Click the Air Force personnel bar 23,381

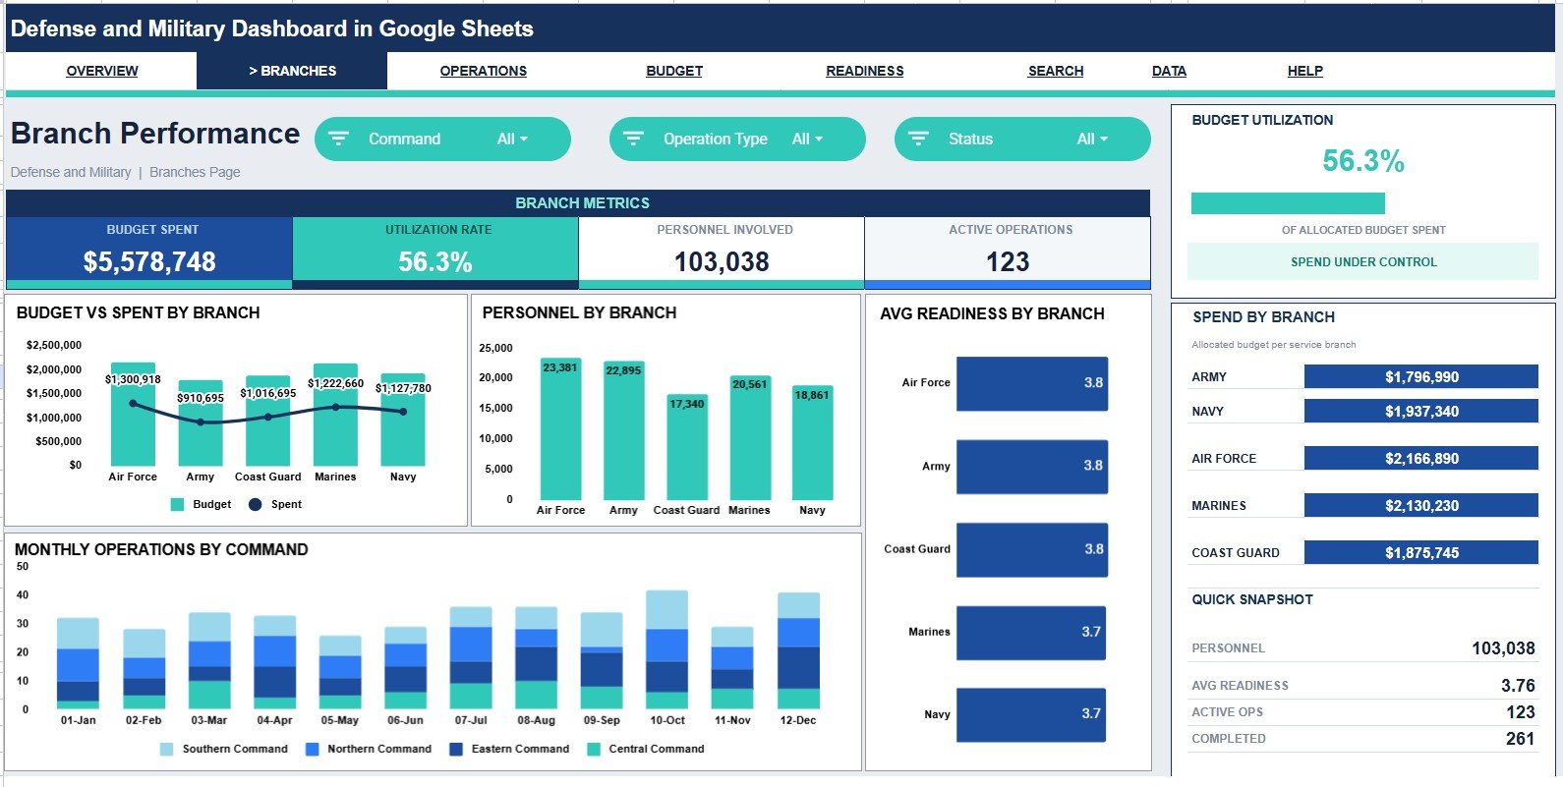click(x=560, y=429)
